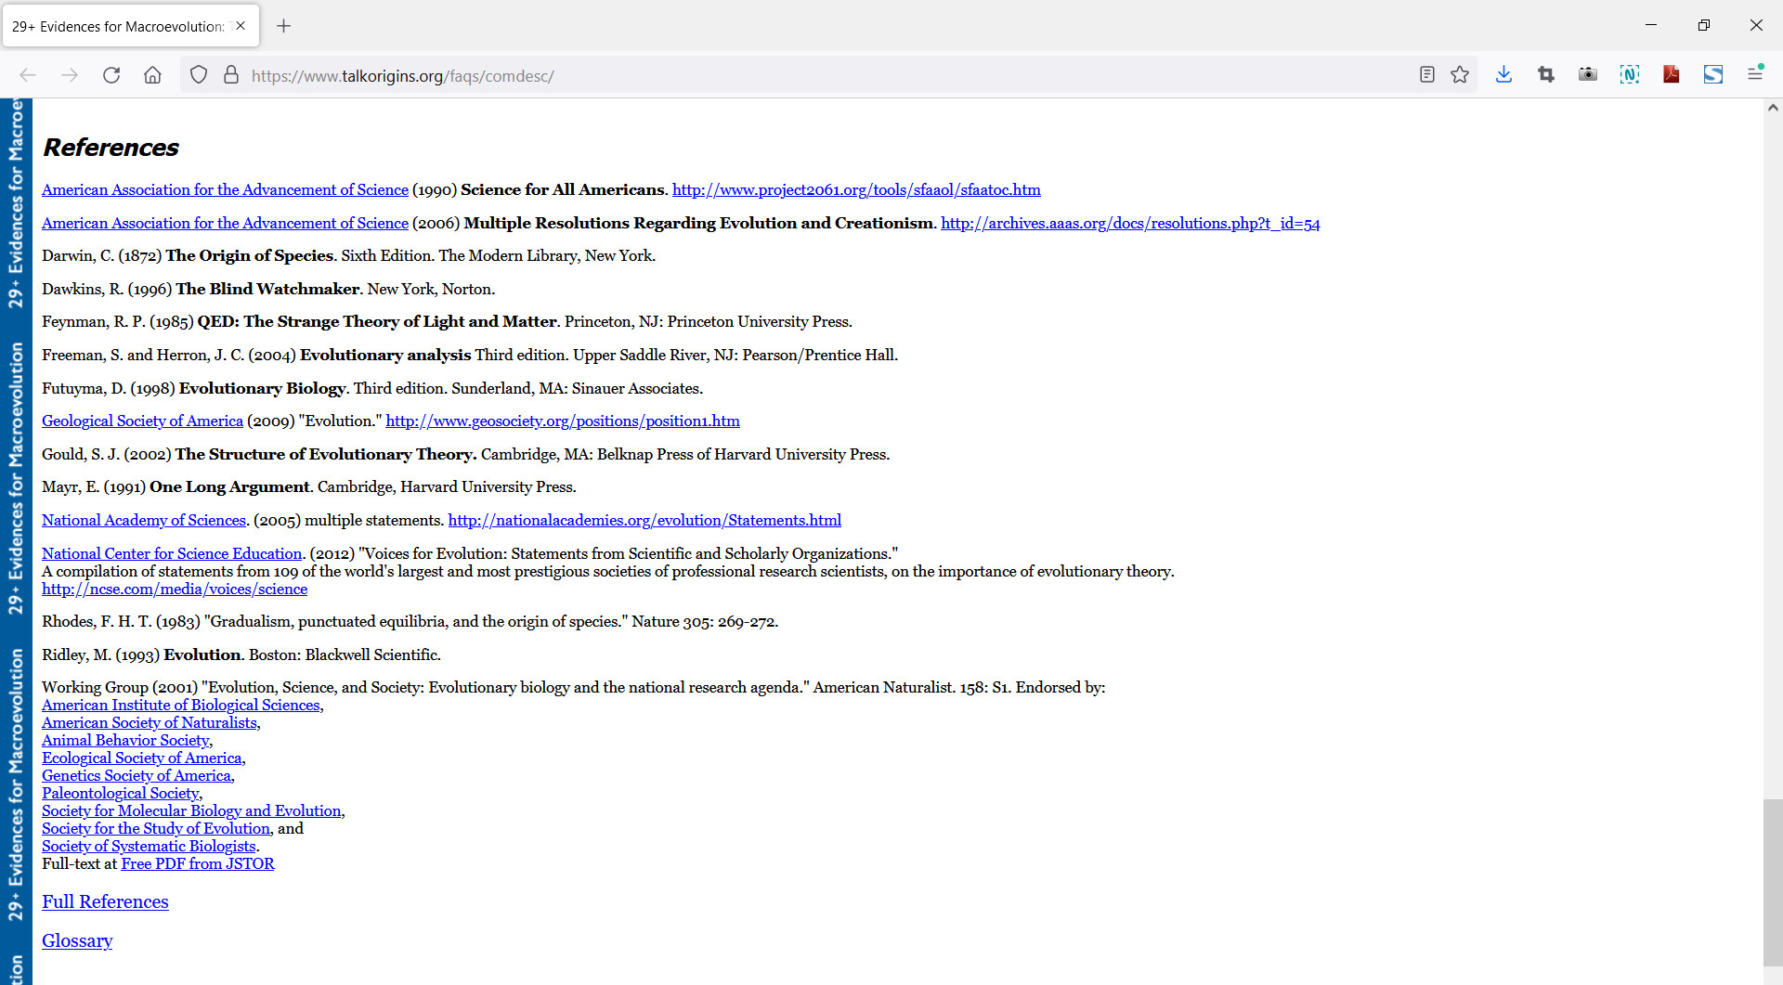
Task: Show site security padlock info
Action: [x=231, y=75]
